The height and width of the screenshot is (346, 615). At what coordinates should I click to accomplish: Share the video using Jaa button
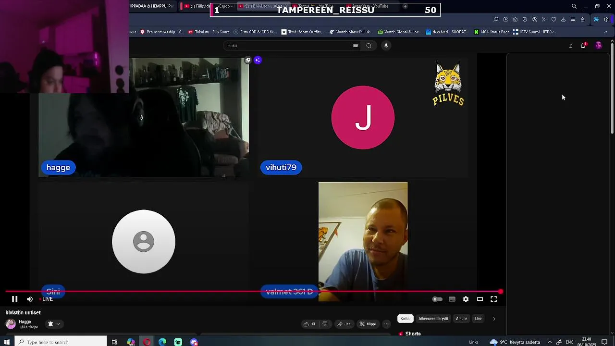point(344,324)
